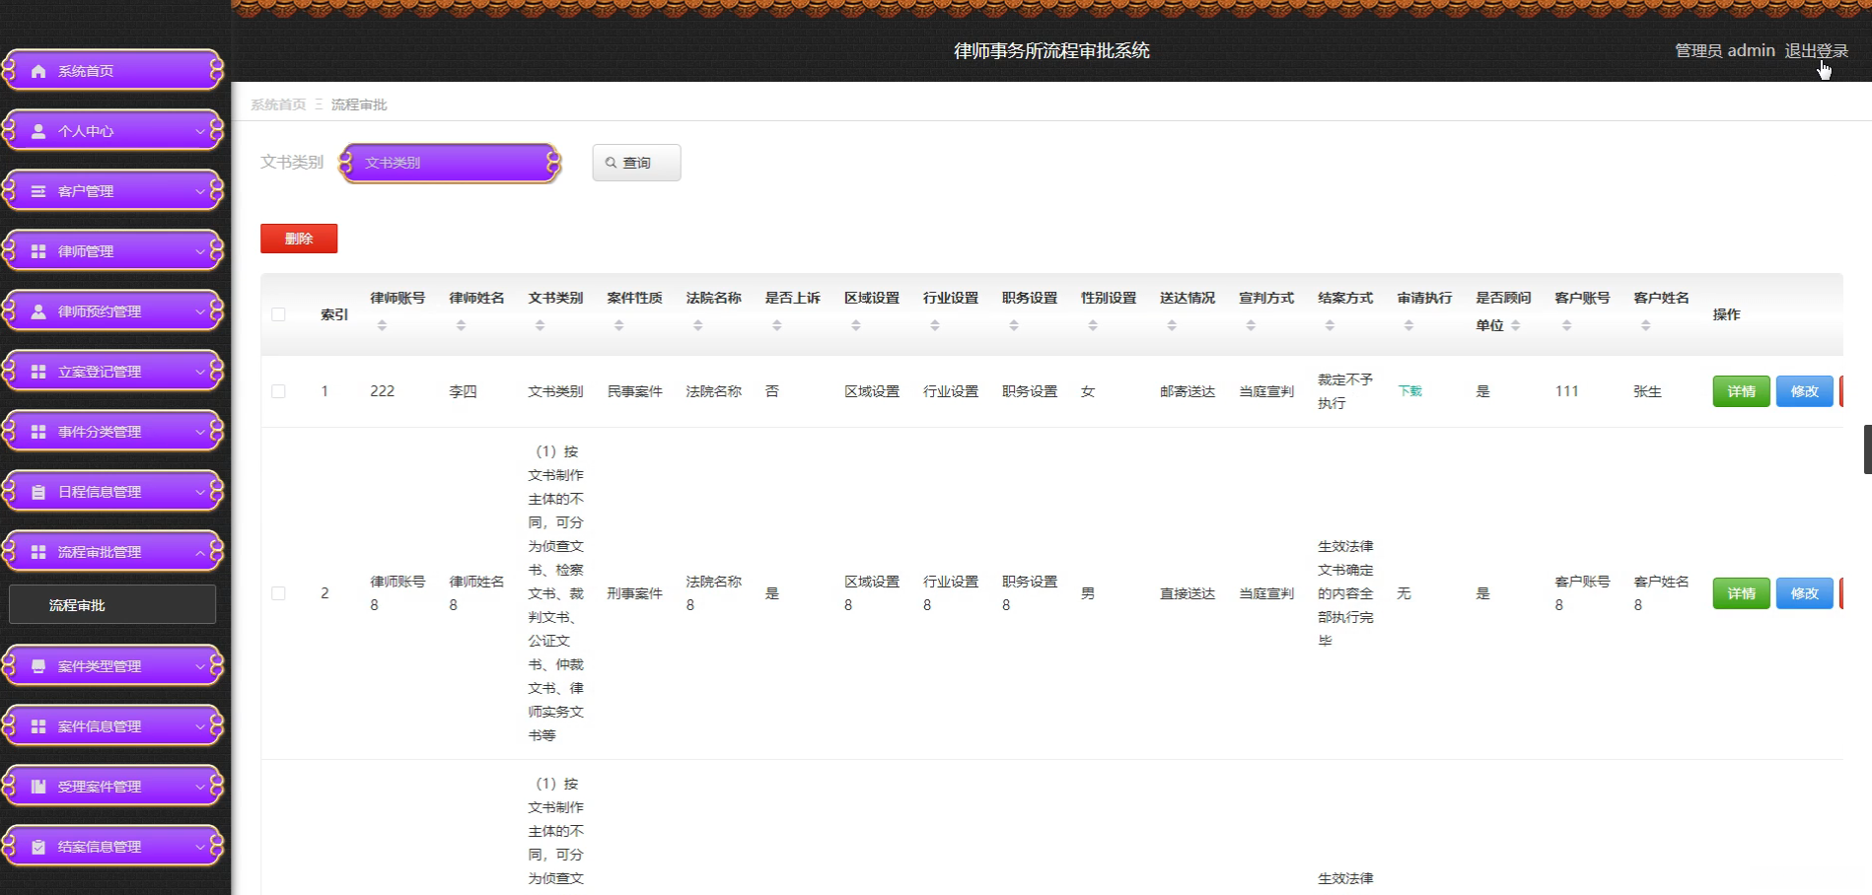
Task: Sort by 送达情况 column arrows
Action: [1171, 325]
